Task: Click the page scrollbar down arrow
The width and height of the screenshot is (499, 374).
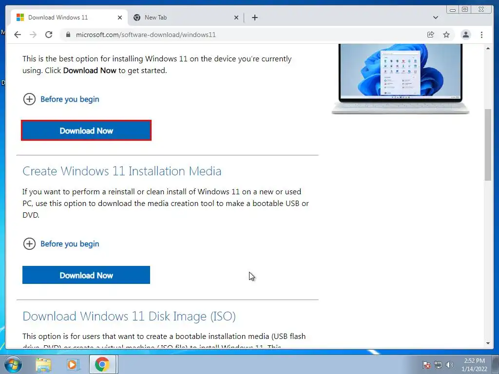Action: pos(488,343)
